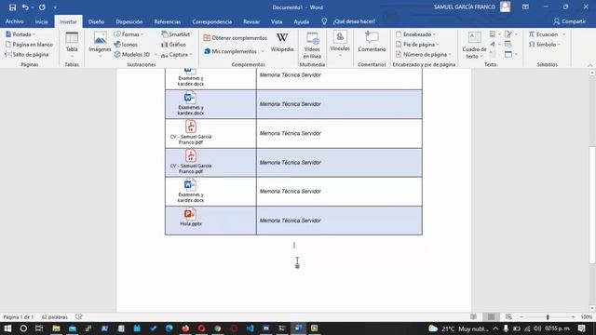This screenshot has height=335, width=596.
Task: Click the Word icon in the taskbar
Action: pyautogui.click(x=299, y=328)
